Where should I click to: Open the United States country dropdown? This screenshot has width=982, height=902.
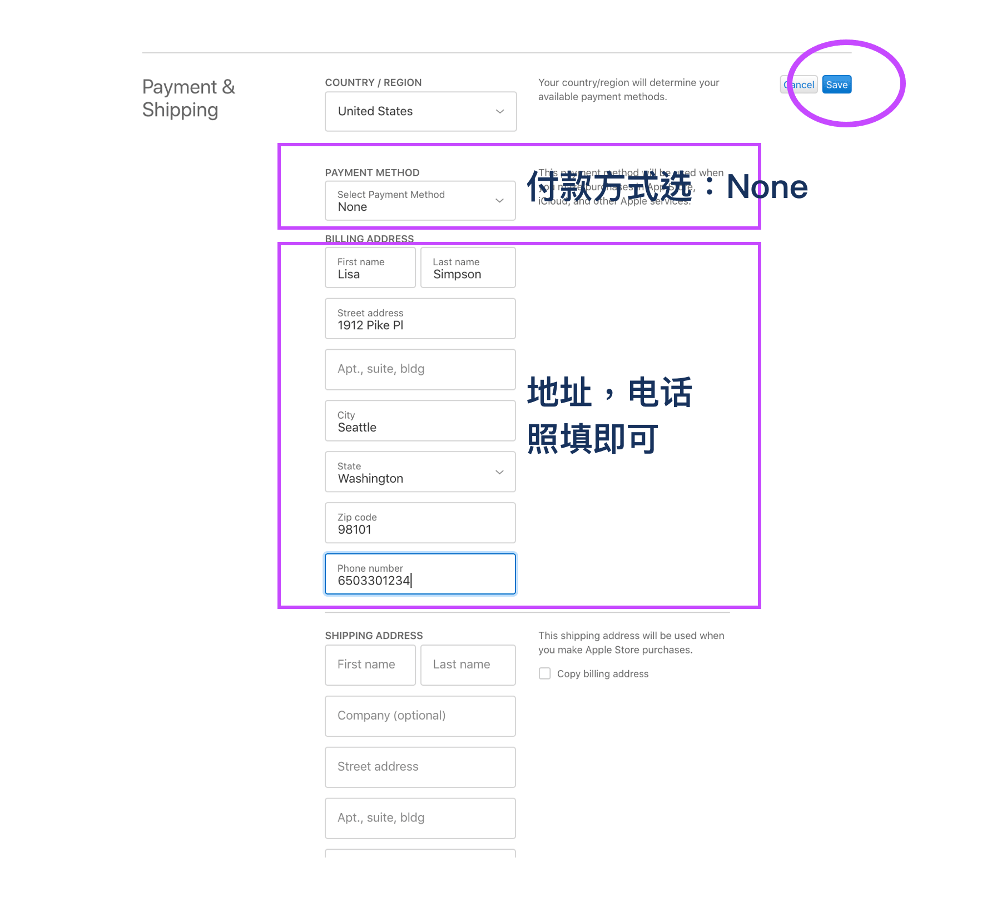(420, 111)
